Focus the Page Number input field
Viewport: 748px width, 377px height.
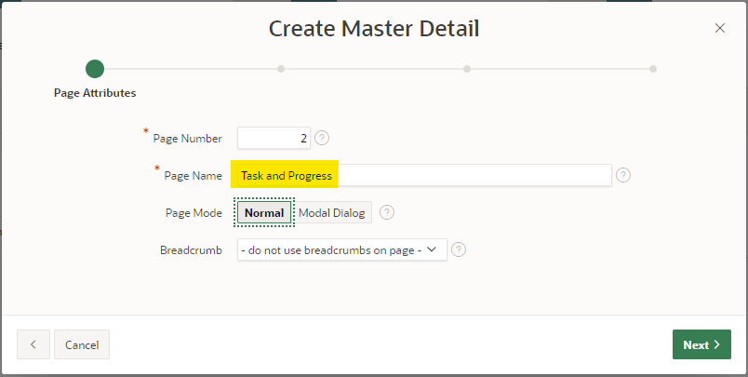[x=273, y=138]
